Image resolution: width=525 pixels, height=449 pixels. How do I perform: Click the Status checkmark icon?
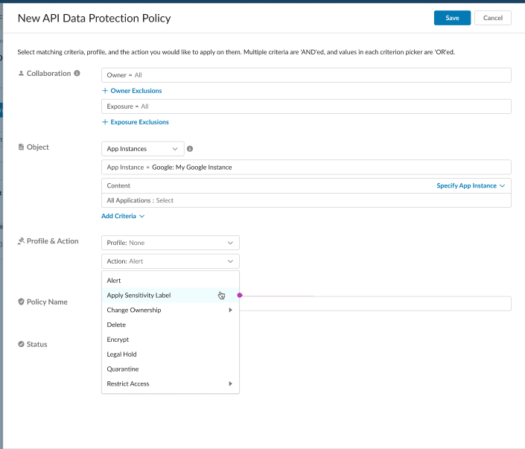click(21, 344)
